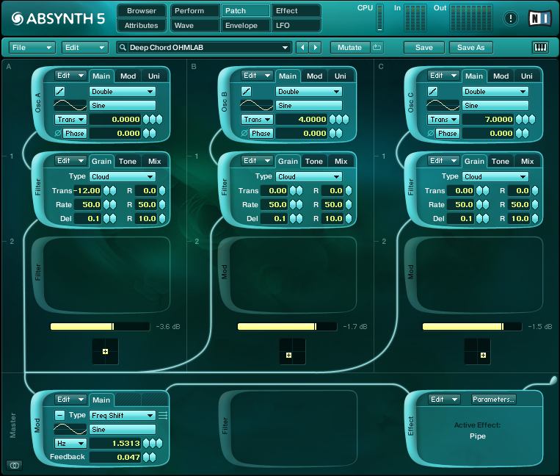Adjust channel B level slider
560x476 pixels.
coord(287,326)
